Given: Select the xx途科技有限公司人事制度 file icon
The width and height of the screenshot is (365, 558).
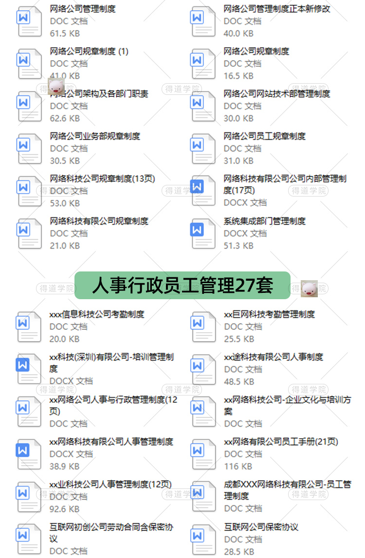Looking at the screenshot, I should pos(203,369).
